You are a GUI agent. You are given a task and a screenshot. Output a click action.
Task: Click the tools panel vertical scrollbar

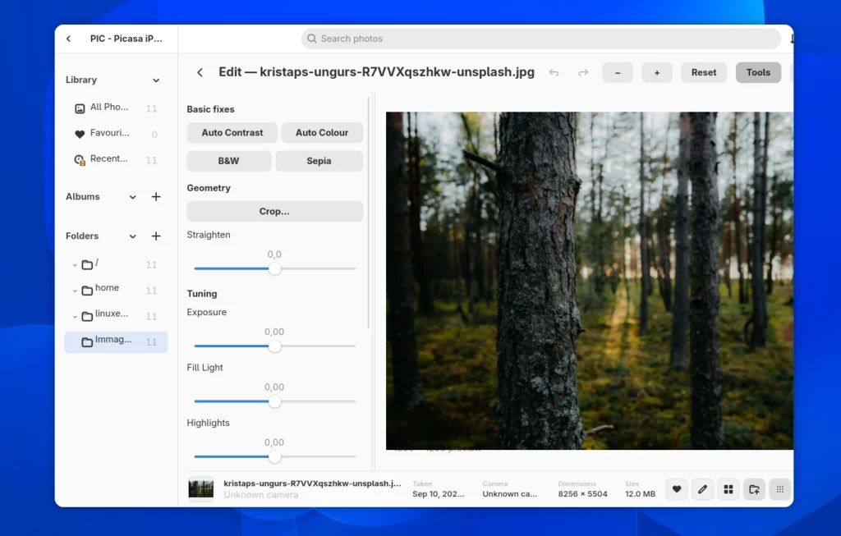[x=369, y=213]
